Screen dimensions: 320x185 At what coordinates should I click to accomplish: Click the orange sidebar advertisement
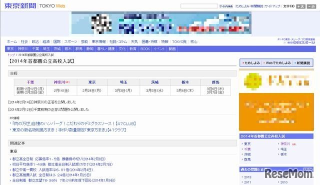click(x=276, y=112)
